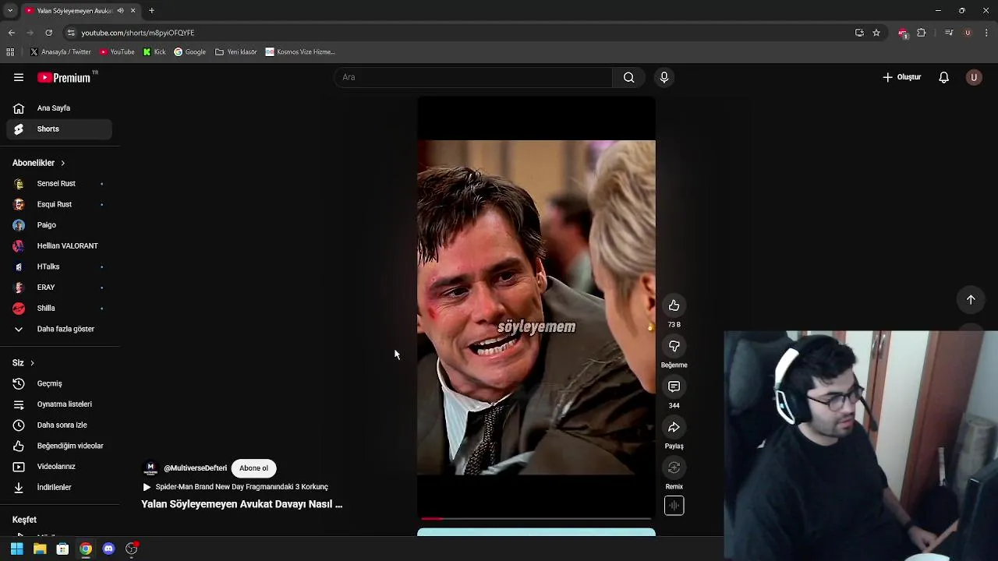Open the @MultiverseDefteri channel link
This screenshot has height=561, width=998.
pos(195,468)
